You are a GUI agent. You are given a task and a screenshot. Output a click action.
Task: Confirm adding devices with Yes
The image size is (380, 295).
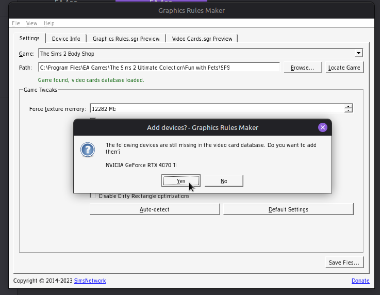181,181
